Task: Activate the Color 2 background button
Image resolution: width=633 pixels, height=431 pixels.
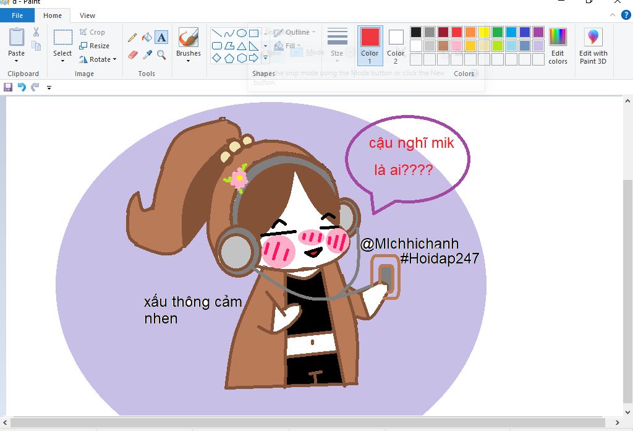Action: click(396, 46)
